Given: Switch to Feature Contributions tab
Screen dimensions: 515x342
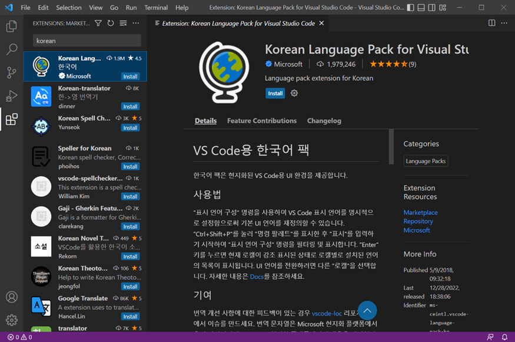Looking at the screenshot, I should [x=262, y=120].
